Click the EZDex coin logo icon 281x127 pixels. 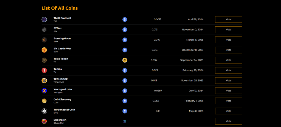(44, 30)
